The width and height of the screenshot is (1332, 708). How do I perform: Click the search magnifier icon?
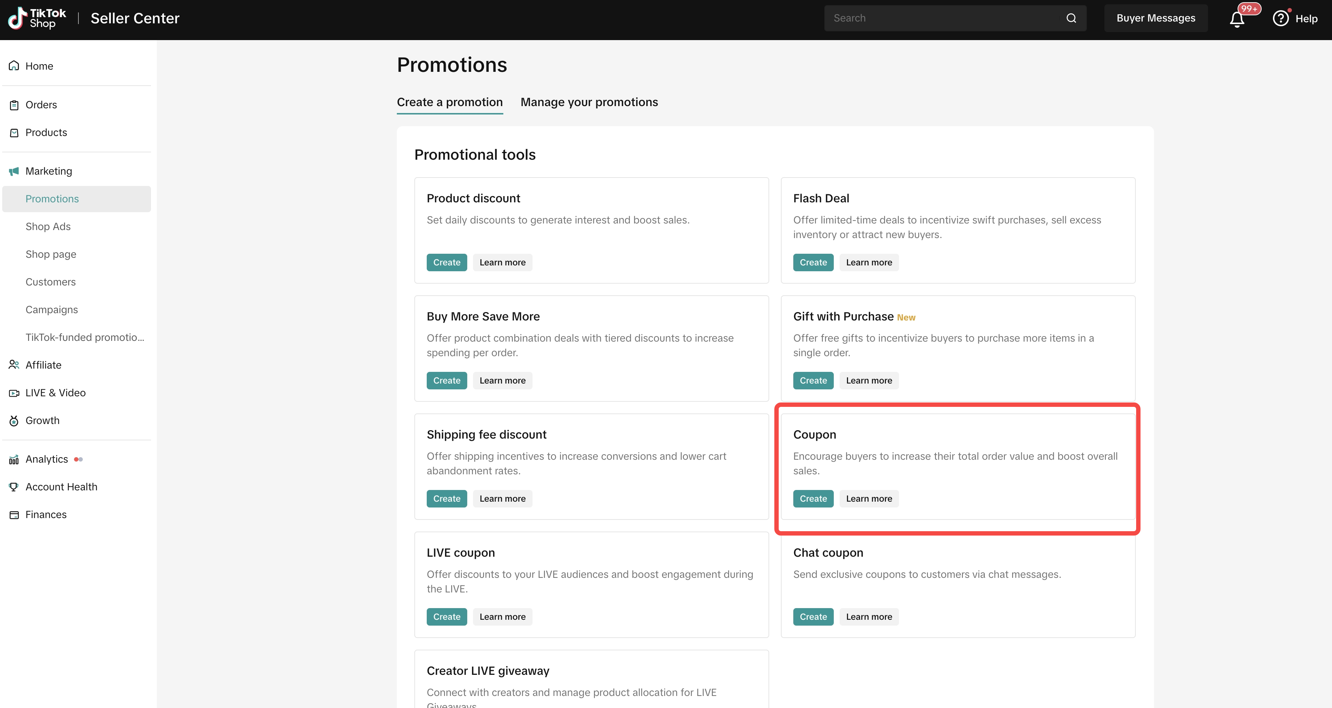tap(1071, 18)
